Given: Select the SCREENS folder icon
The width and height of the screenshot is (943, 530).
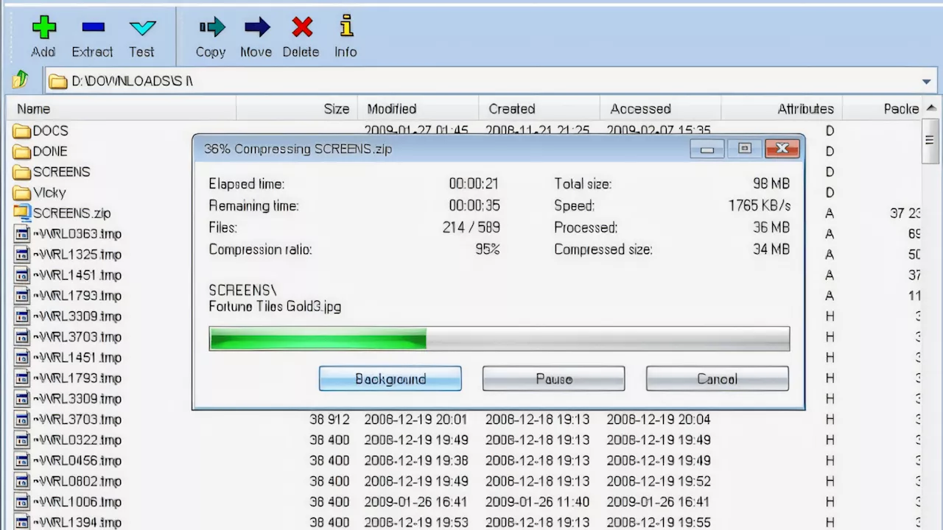Looking at the screenshot, I should [x=21, y=172].
